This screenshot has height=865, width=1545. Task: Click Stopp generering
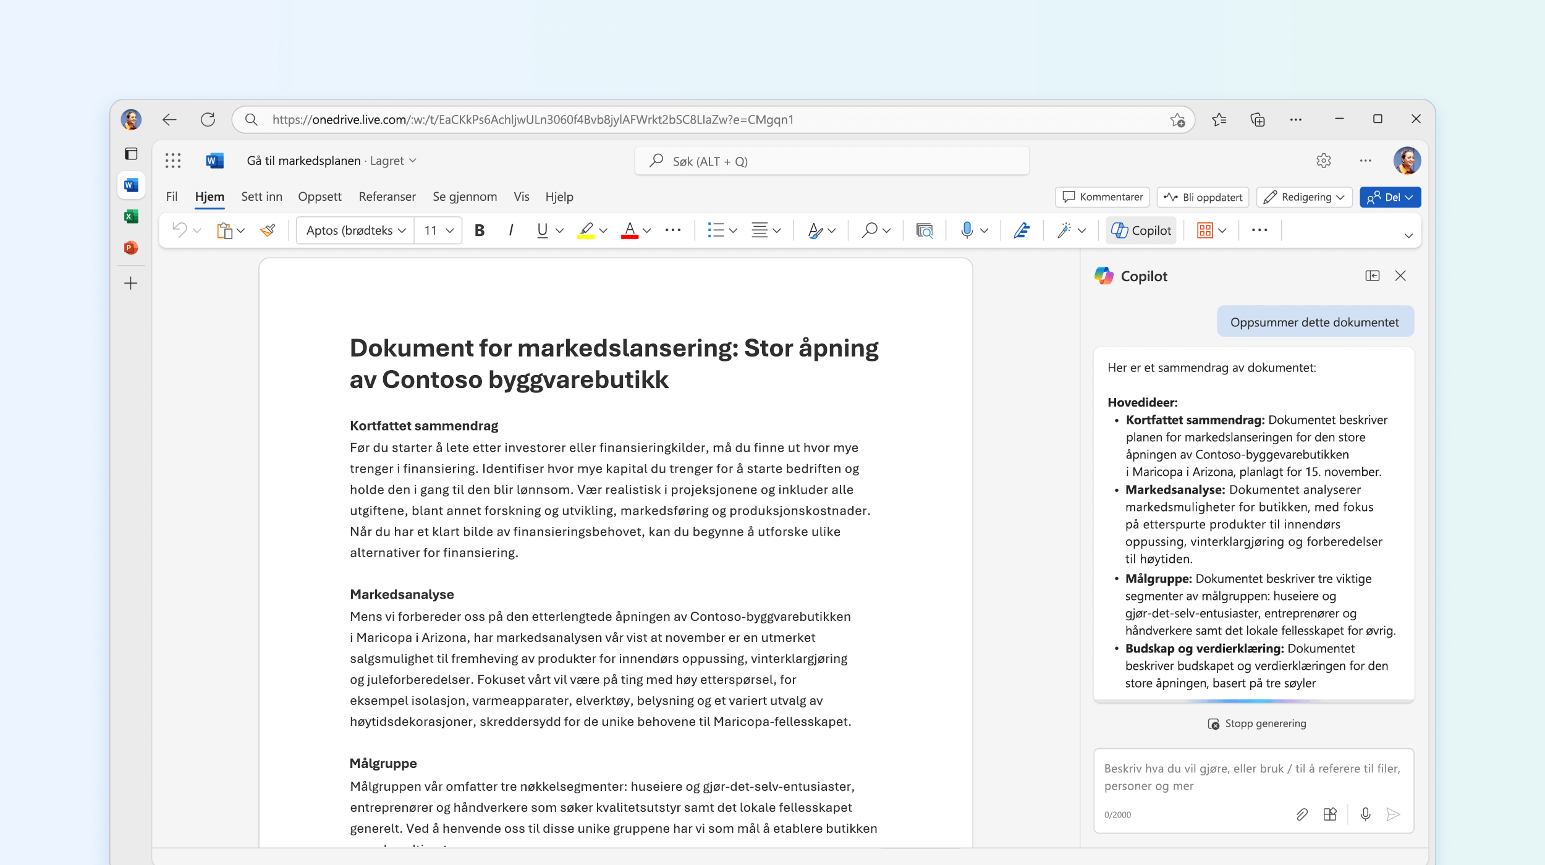point(1256,724)
